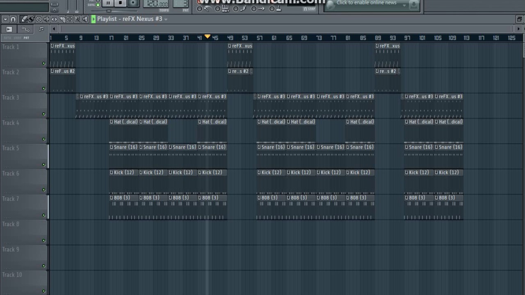
Task: Toggle mute on Track 7
Action: click(x=43, y=215)
